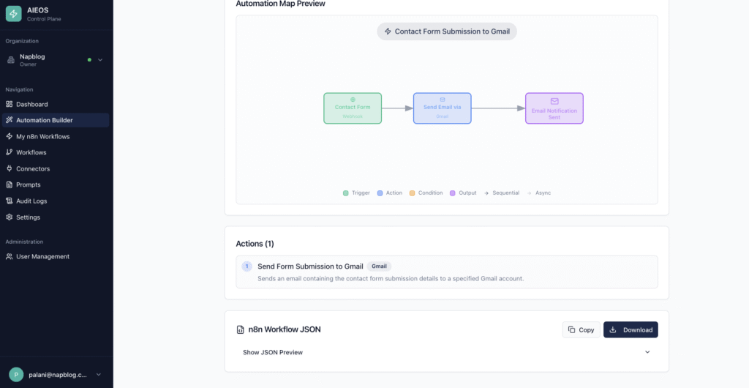Image resolution: width=749 pixels, height=388 pixels.
Task: Click the orange Condition legend color dot
Action: point(412,193)
